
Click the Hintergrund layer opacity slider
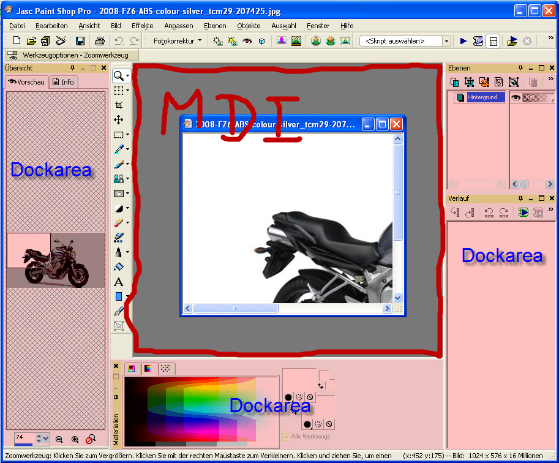point(538,97)
